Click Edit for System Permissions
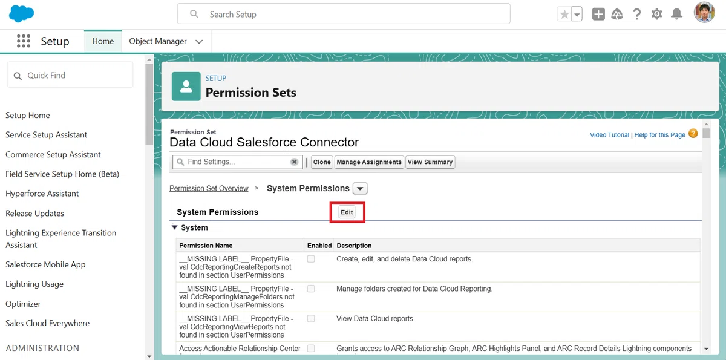726x360 pixels. (x=347, y=212)
